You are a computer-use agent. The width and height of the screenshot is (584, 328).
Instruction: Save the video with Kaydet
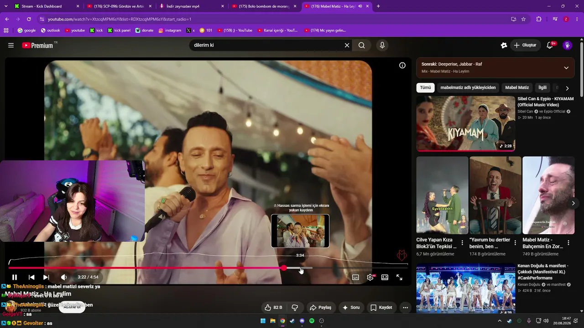click(381, 307)
